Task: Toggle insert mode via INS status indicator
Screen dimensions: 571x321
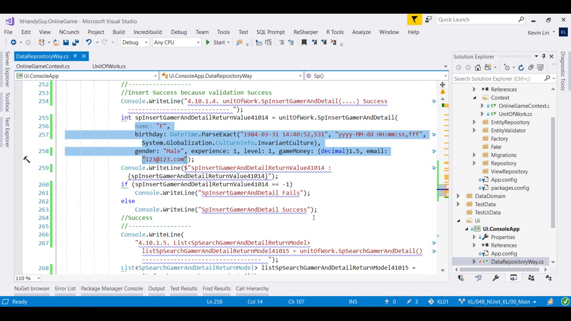Action: click(353, 302)
